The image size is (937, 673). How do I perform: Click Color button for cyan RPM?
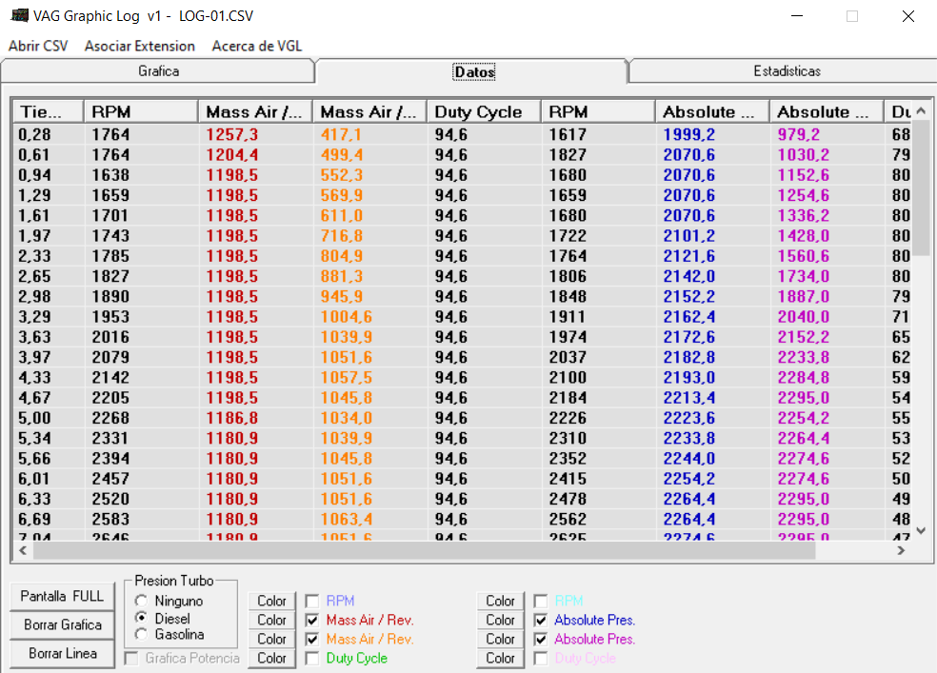(x=500, y=601)
